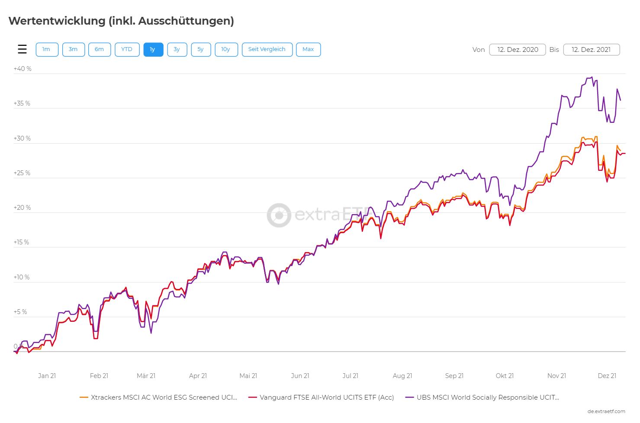Open the Bis end date field
This screenshot has width=640, height=423.
click(591, 50)
